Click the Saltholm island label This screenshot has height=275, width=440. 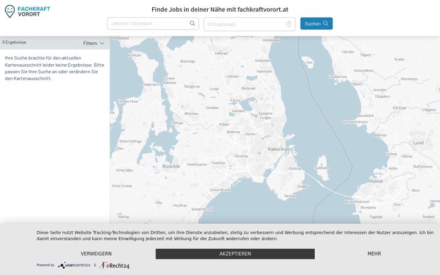click(321, 168)
